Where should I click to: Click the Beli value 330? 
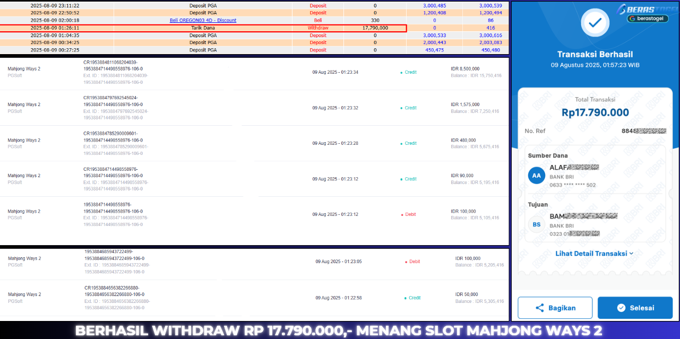pos(375,20)
